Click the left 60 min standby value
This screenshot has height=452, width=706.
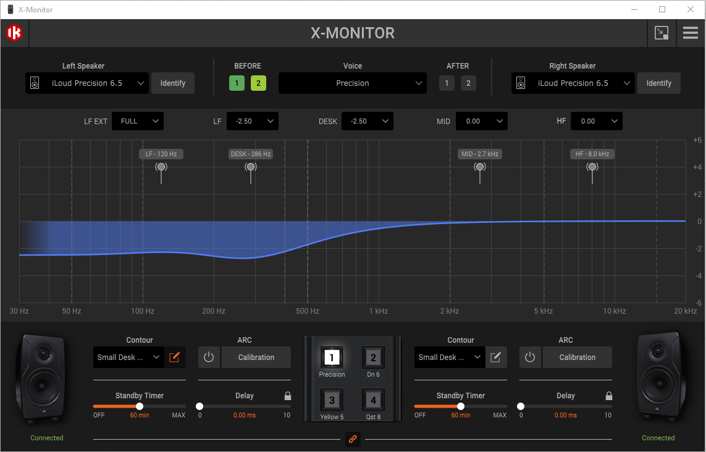pyautogui.click(x=140, y=416)
